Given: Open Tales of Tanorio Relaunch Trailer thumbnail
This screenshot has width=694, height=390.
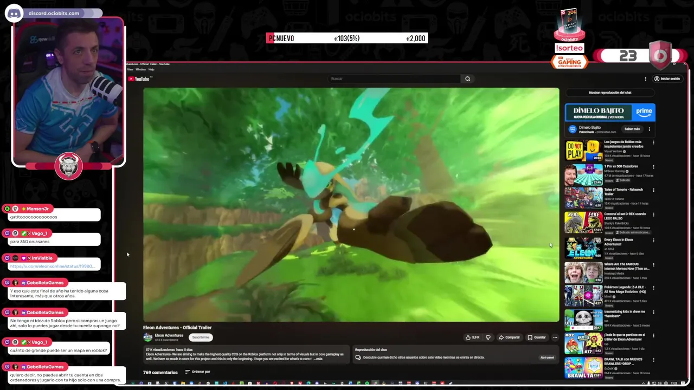Looking at the screenshot, I should coord(583,198).
